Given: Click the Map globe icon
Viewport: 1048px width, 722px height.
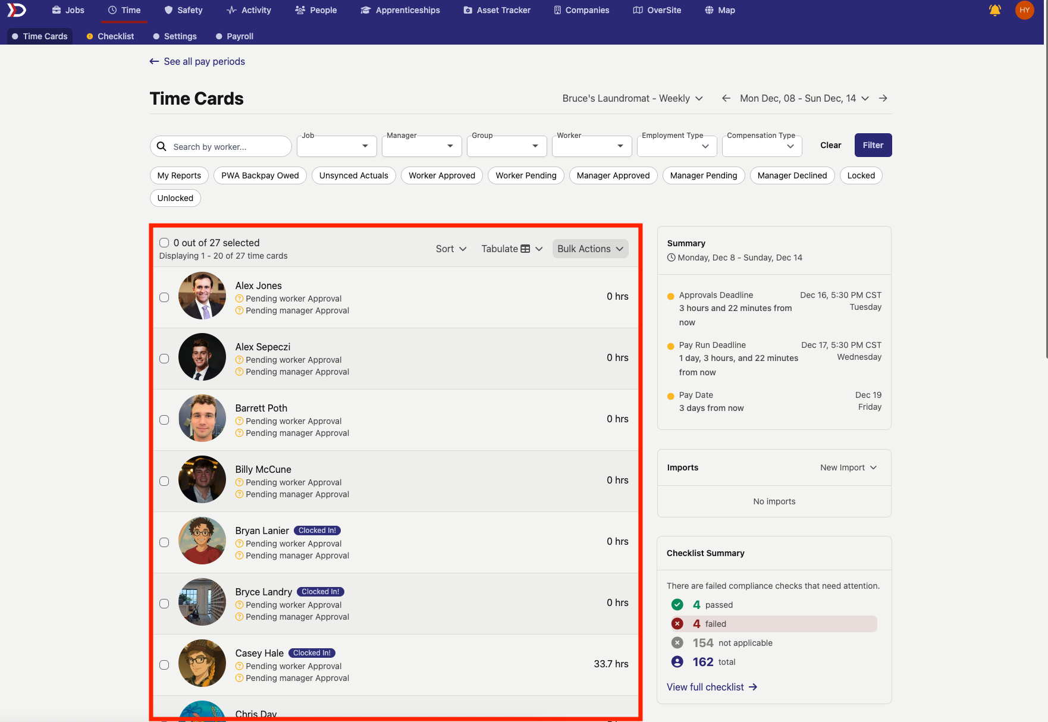Looking at the screenshot, I should 709,10.
